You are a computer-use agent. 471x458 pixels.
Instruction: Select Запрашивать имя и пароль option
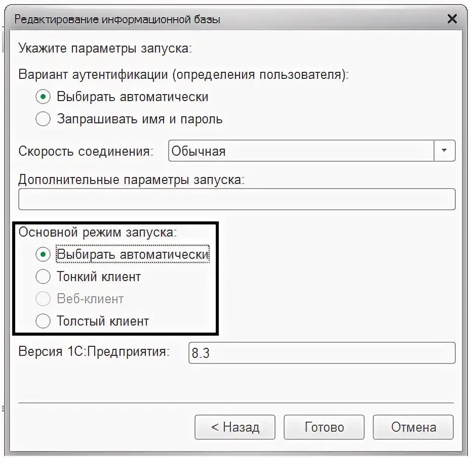click(43, 119)
